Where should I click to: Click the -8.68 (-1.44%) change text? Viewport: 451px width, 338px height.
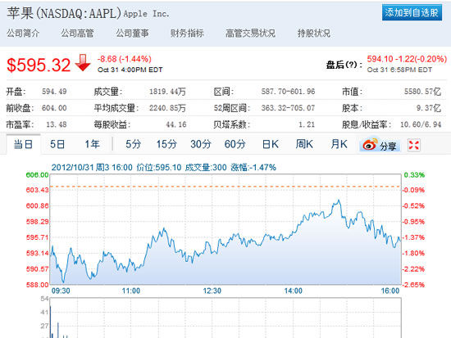tap(125, 59)
